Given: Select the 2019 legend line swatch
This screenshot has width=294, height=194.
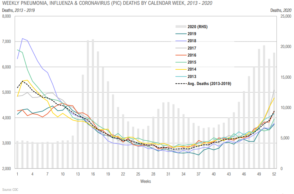Looking at the screenshot, I should [x=181, y=34].
